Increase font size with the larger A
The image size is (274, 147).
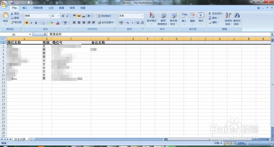(63, 16)
